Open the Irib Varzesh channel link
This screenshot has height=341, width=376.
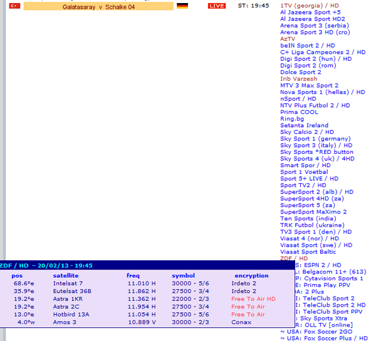pyautogui.click(x=298, y=79)
